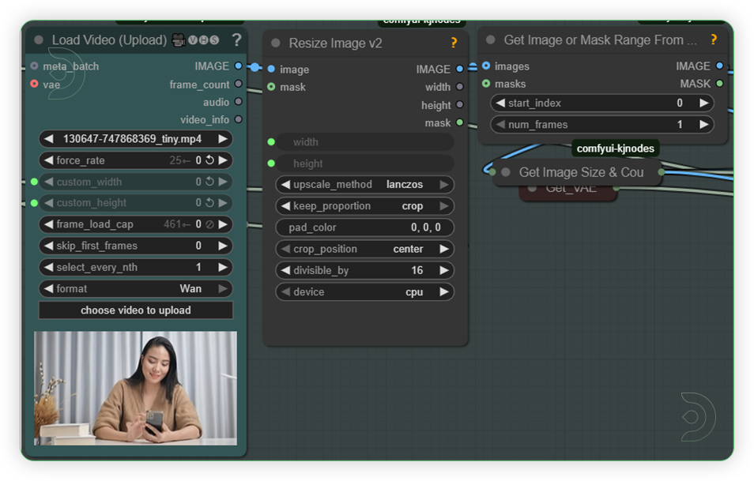
Task: Decrease divisible_by value
Action: coord(285,270)
